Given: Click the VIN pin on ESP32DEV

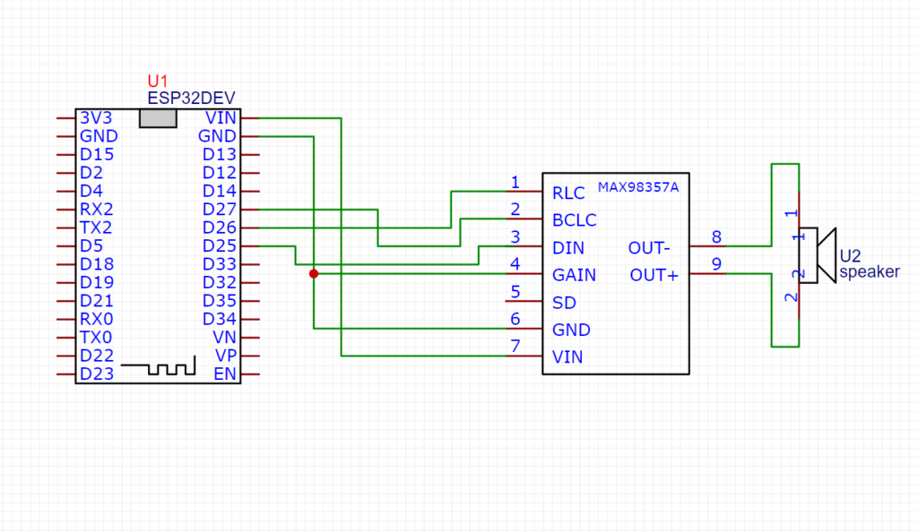Looking at the screenshot, I should coord(221,118).
